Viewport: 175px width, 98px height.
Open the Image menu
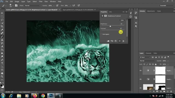17,2
